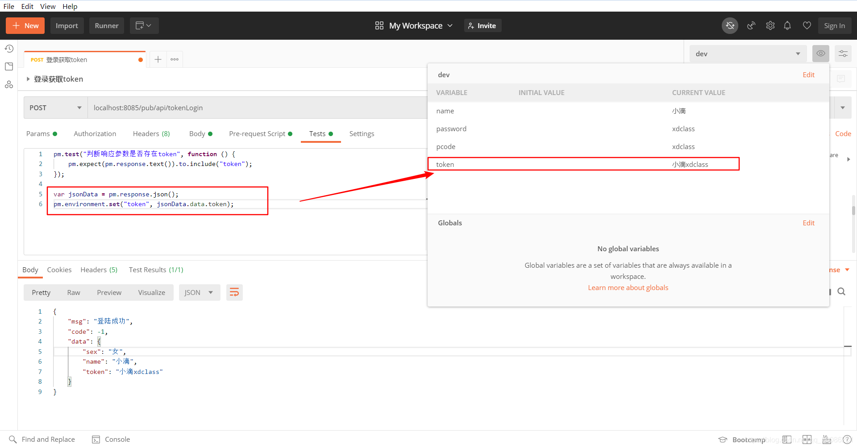Open notifications bell
Screen dimensions: 857x448
pyautogui.click(x=787, y=26)
